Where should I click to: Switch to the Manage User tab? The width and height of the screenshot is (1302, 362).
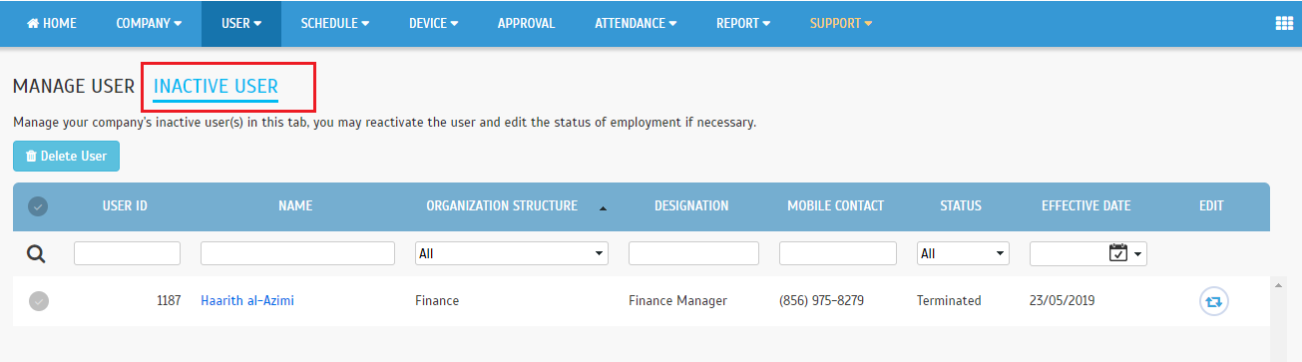74,86
